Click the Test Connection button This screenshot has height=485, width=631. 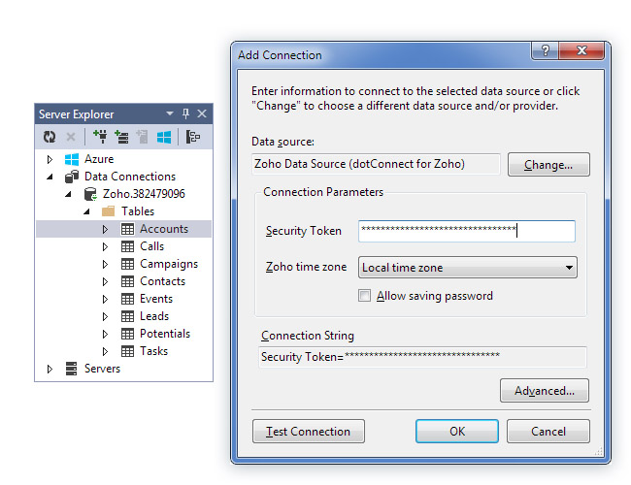click(309, 432)
